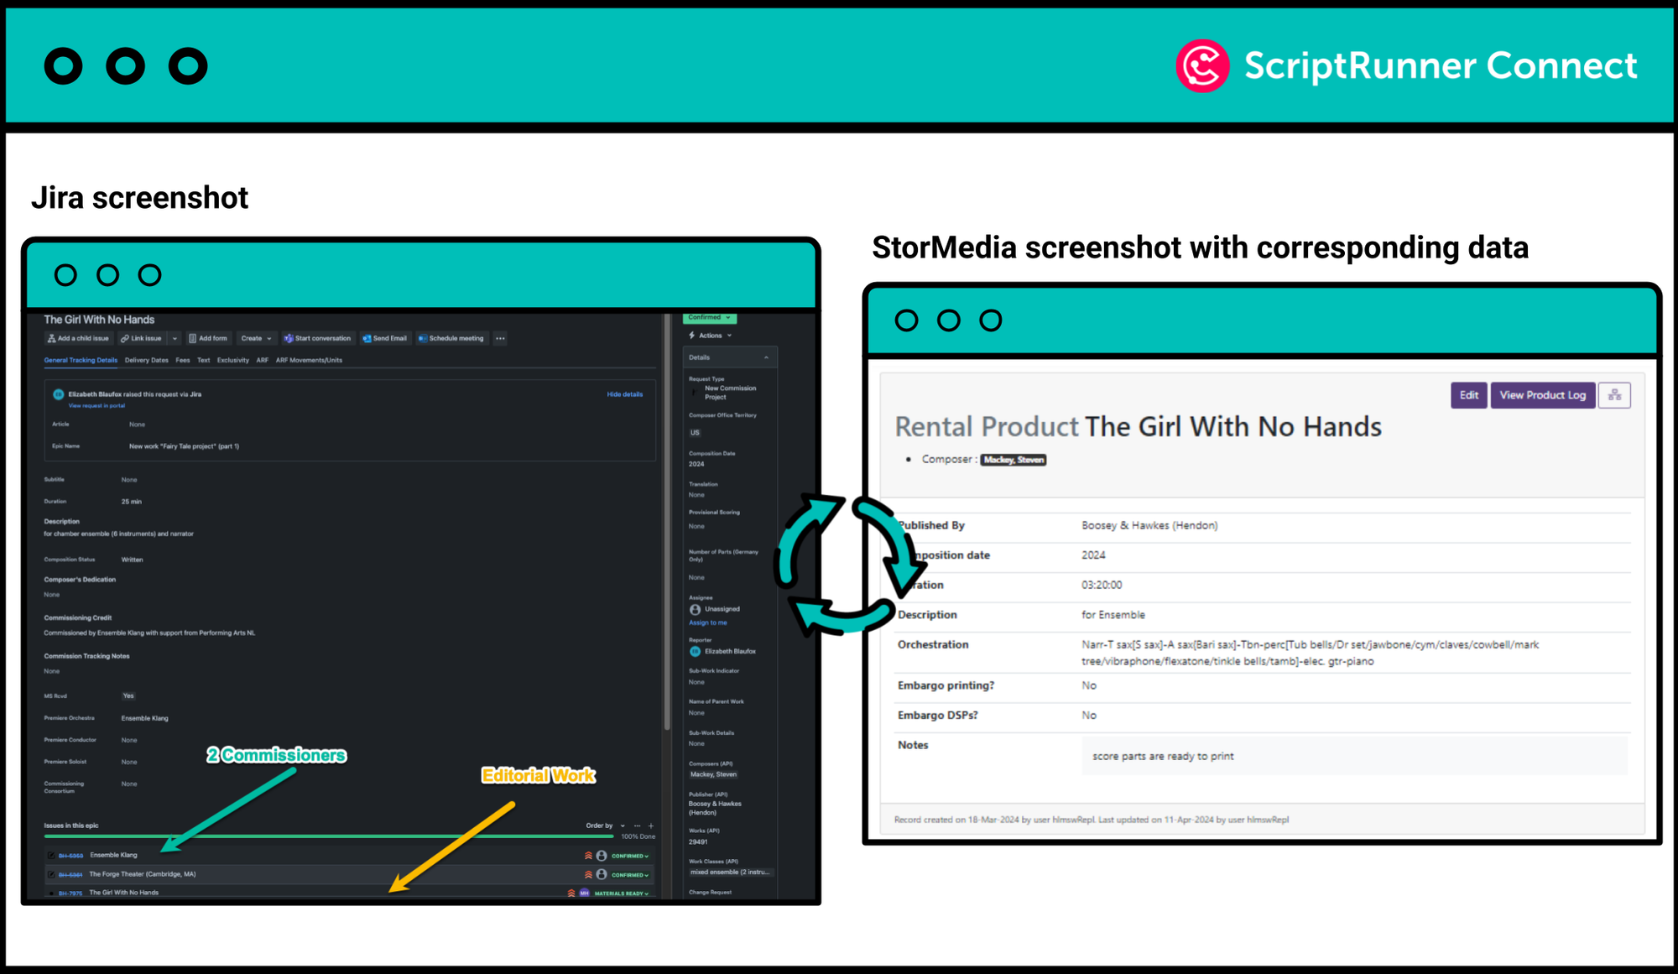Click the Hide details link
The width and height of the screenshot is (1678, 974).
[x=624, y=394]
